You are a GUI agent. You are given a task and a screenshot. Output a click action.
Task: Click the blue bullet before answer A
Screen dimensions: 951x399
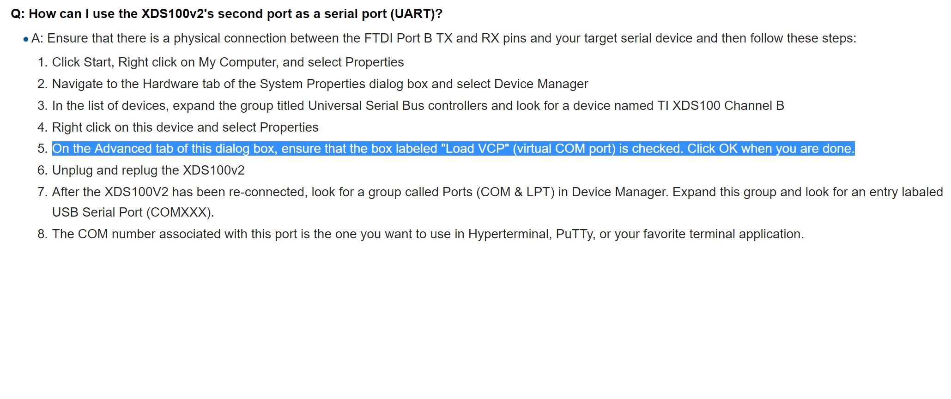[25, 39]
